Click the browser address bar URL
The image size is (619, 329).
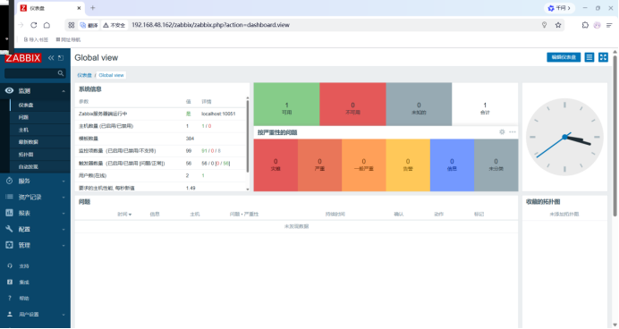coord(210,25)
